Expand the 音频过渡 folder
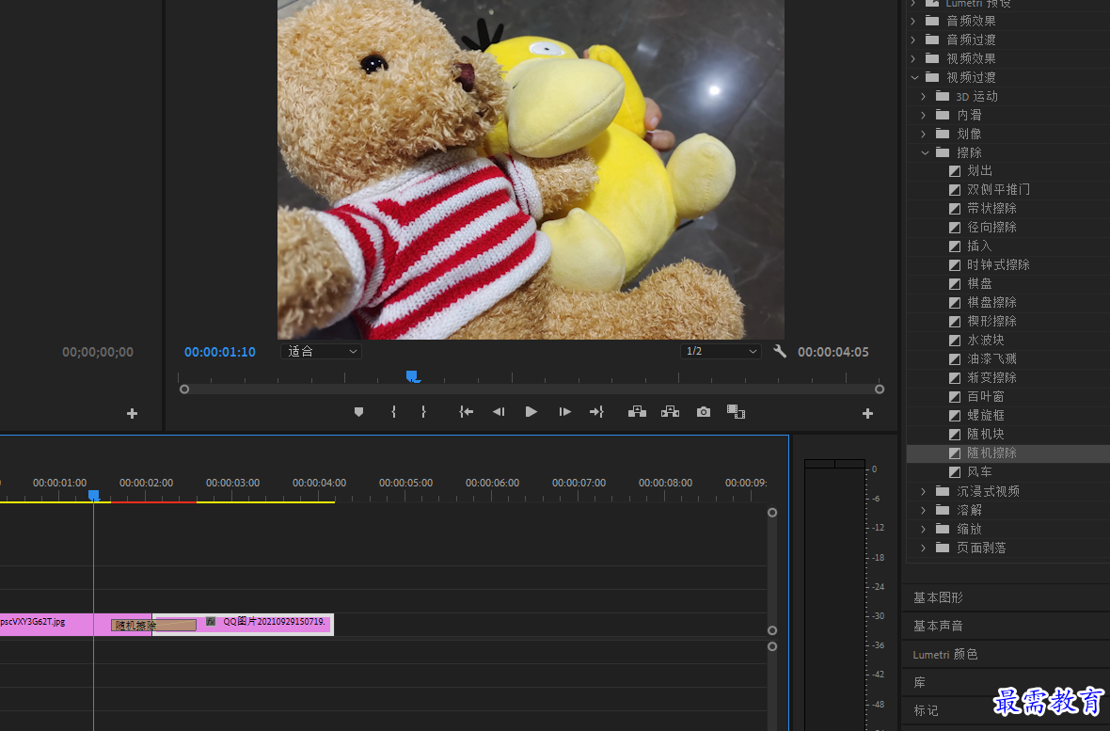Screen dimensions: 1110x731 tap(912, 40)
